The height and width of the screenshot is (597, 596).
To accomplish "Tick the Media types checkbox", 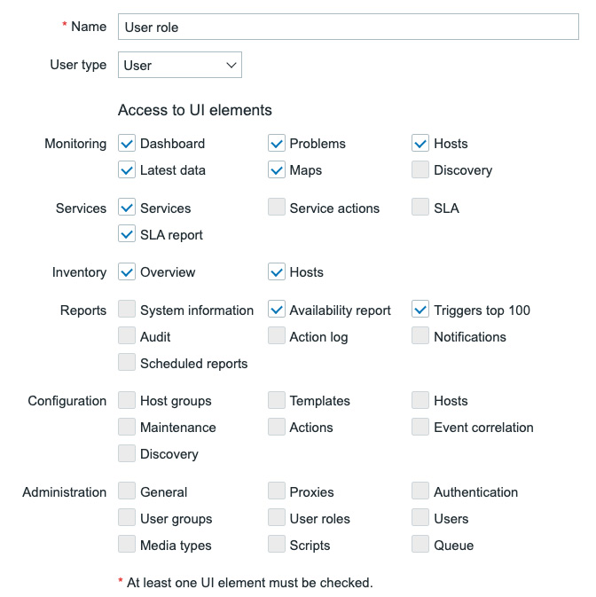I will coord(127,545).
